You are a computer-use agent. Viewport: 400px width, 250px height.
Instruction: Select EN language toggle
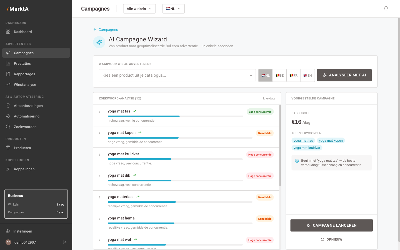[307, 75]
